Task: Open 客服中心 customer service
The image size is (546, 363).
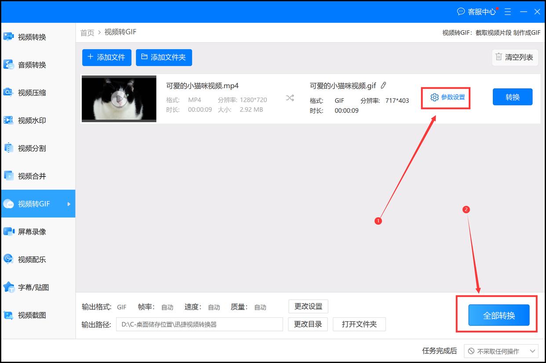Action: point(477,11)
